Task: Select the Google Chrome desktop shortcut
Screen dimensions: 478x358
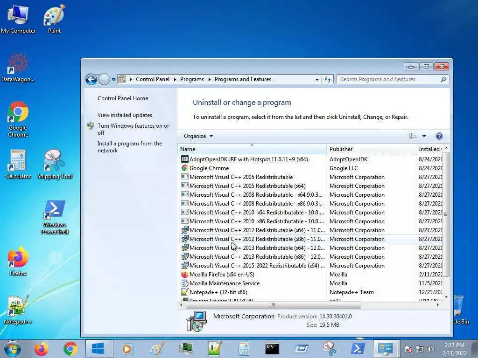Action: 18,119
